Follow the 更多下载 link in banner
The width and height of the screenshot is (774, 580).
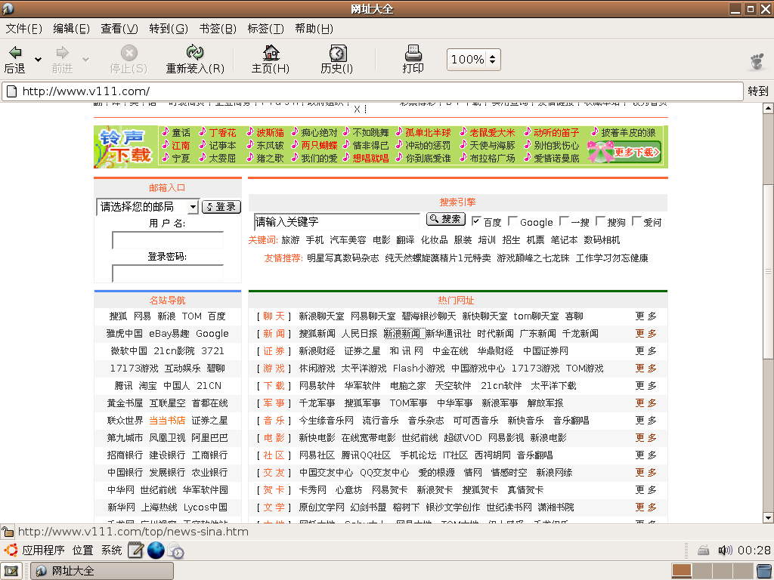click(x=637, y=152)
